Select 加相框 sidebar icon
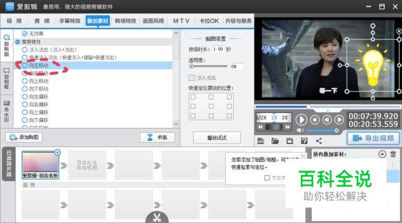This screenshot has width=402, height=223. coord(7,78)
